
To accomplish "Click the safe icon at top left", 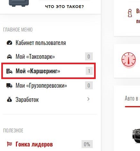I will [x=19, y=3].
